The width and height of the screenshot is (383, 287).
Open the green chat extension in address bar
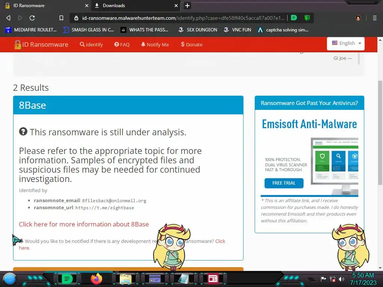[294, 18]
